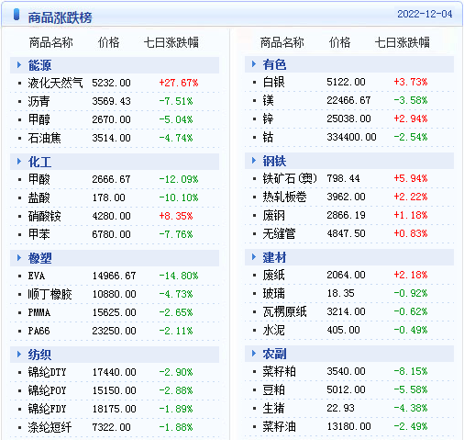Select commodity 无缝管
The width and height of the screenshot is (464, 440).
279,233
